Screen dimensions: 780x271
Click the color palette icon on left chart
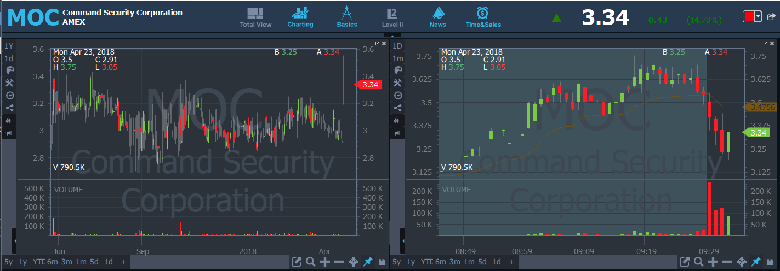(x=9, y=70)
